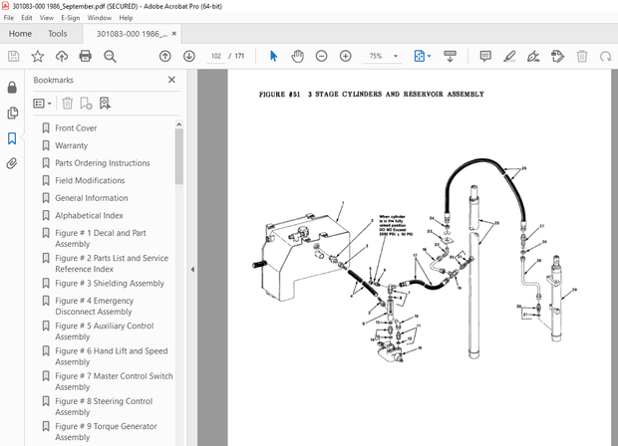Open Figure # 5 Auxiliary Control bookmark
Image resolution: width=618 pixels, height=446 pixels.
104,332
